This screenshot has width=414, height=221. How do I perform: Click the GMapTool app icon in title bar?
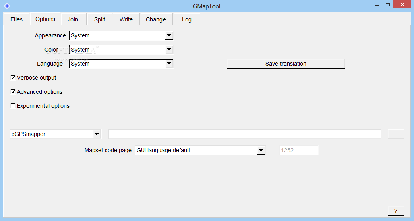[x=7, y=6]
